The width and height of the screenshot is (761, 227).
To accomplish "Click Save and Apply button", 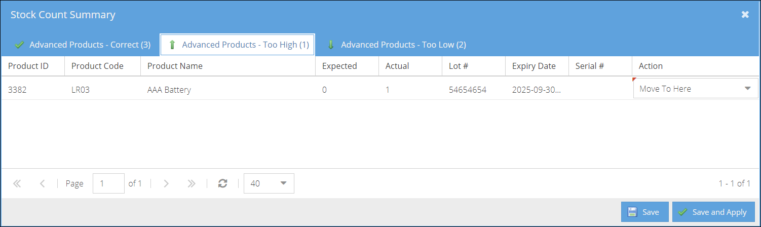I will 713,212.
